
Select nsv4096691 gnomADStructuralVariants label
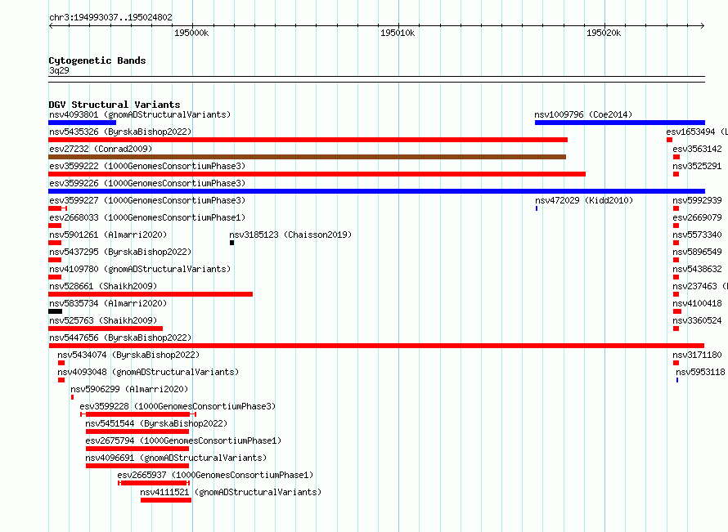click(x=176, y=458)
